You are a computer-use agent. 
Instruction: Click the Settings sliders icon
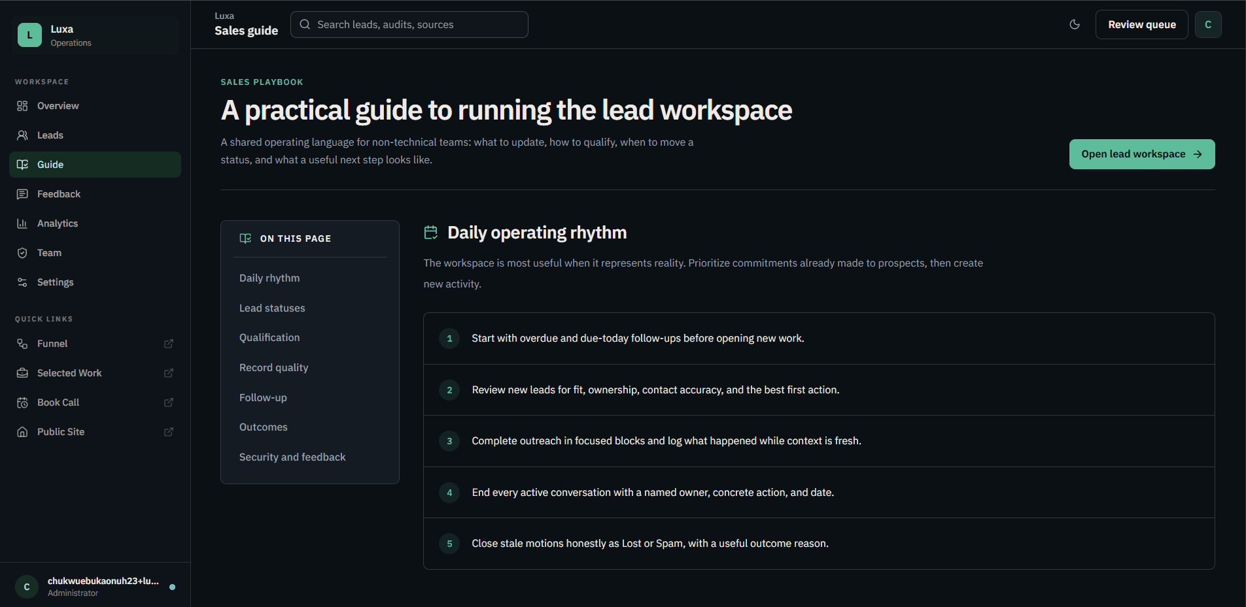click(22, 282)
